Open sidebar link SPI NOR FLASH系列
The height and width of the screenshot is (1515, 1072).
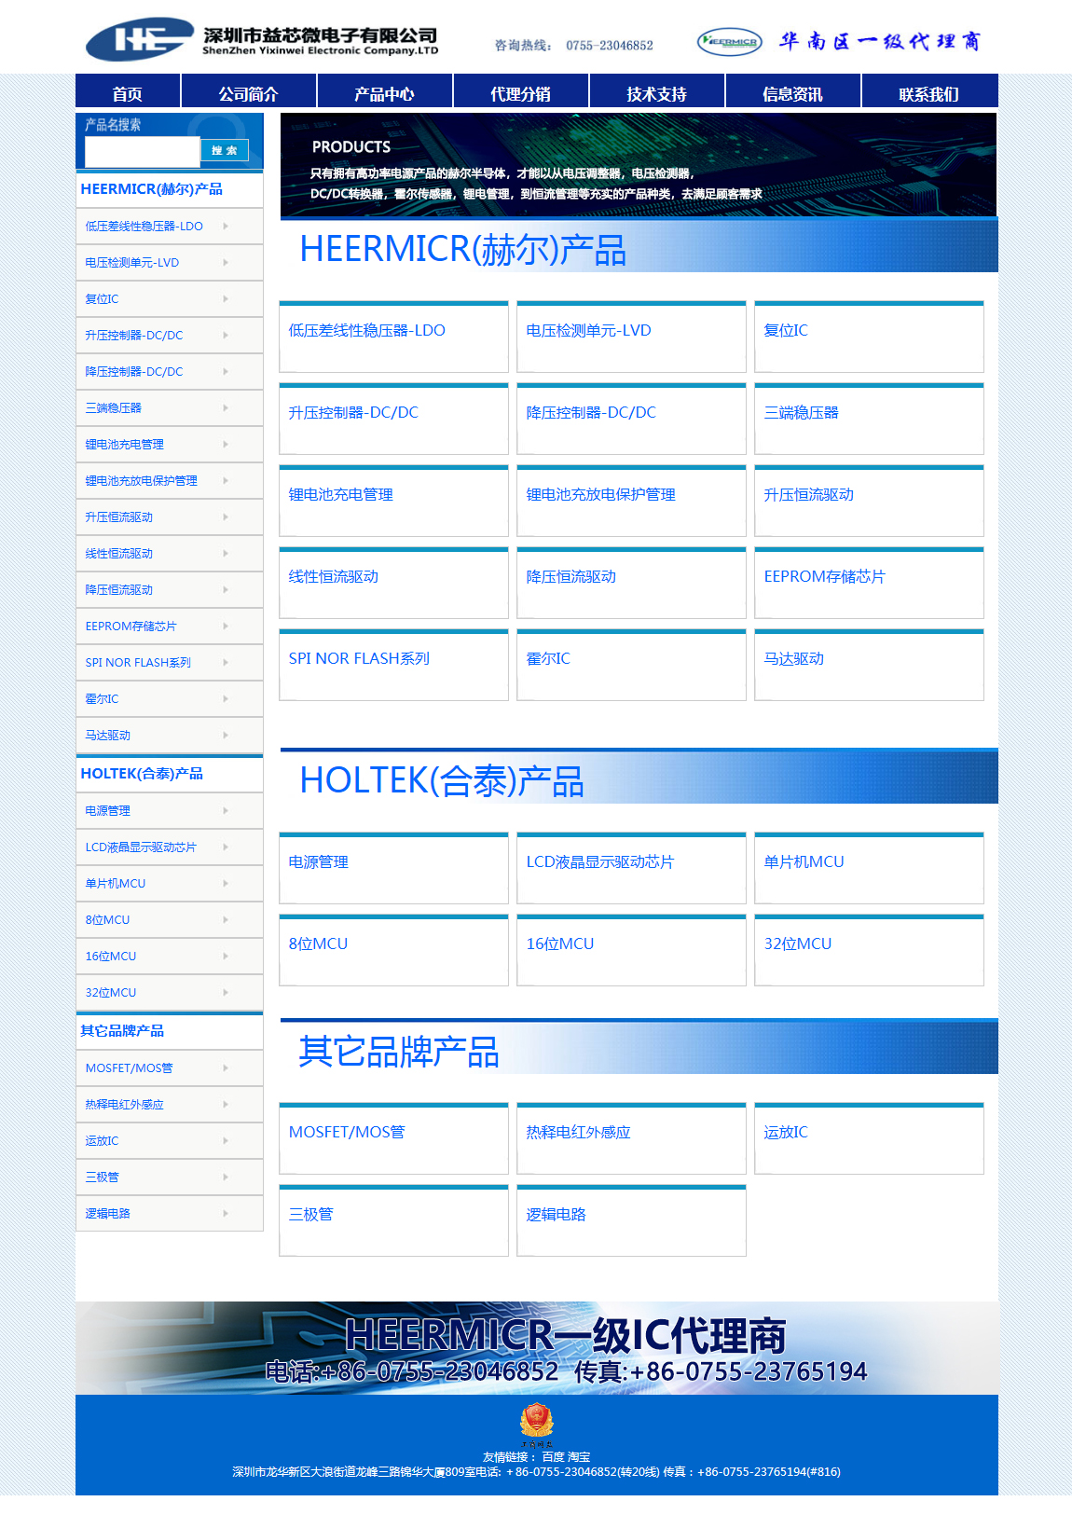pos(138,663)
